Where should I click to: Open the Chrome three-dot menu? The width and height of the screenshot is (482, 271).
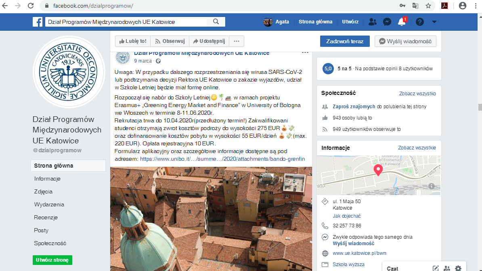tap(476, 6)
